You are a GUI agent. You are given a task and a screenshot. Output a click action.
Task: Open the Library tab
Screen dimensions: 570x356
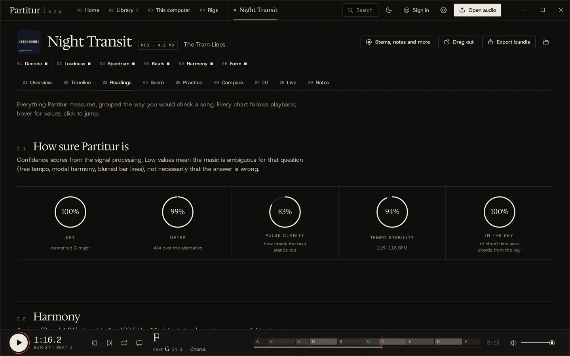click(123, 10)
